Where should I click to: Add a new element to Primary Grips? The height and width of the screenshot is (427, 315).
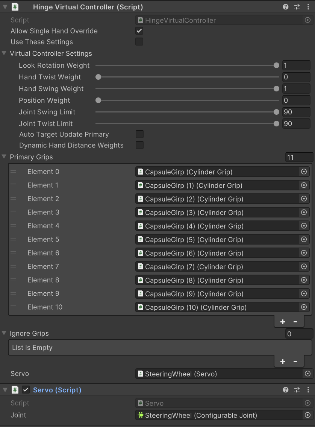[283, 322]
